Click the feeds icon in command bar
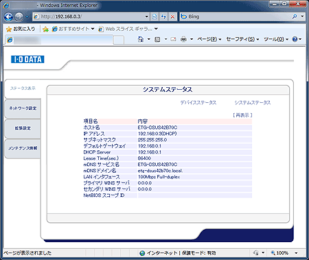Viewport: 309px width, 260px height. (x=157, y=40)
